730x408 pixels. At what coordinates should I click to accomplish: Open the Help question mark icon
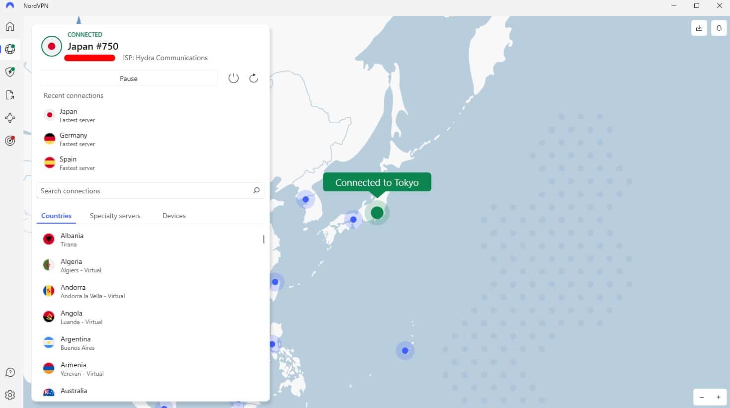(10, 373)
